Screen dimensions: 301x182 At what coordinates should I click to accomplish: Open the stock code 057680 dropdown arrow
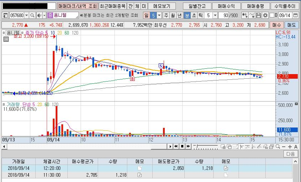(26, 15)
